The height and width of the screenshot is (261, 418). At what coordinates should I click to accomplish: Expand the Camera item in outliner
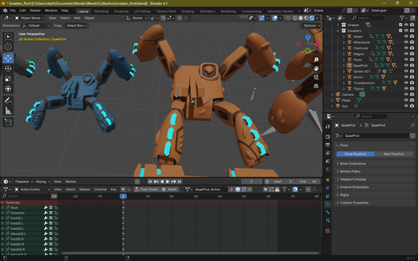pyautogui.click(x=332, y=95)
